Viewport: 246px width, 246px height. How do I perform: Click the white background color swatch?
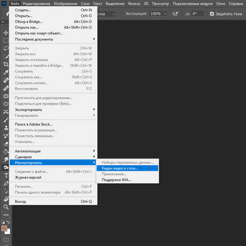tap(8, 232)
